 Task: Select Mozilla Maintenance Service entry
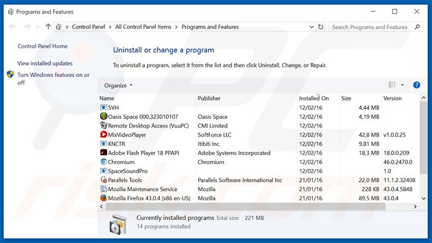[x=142, y=189]
